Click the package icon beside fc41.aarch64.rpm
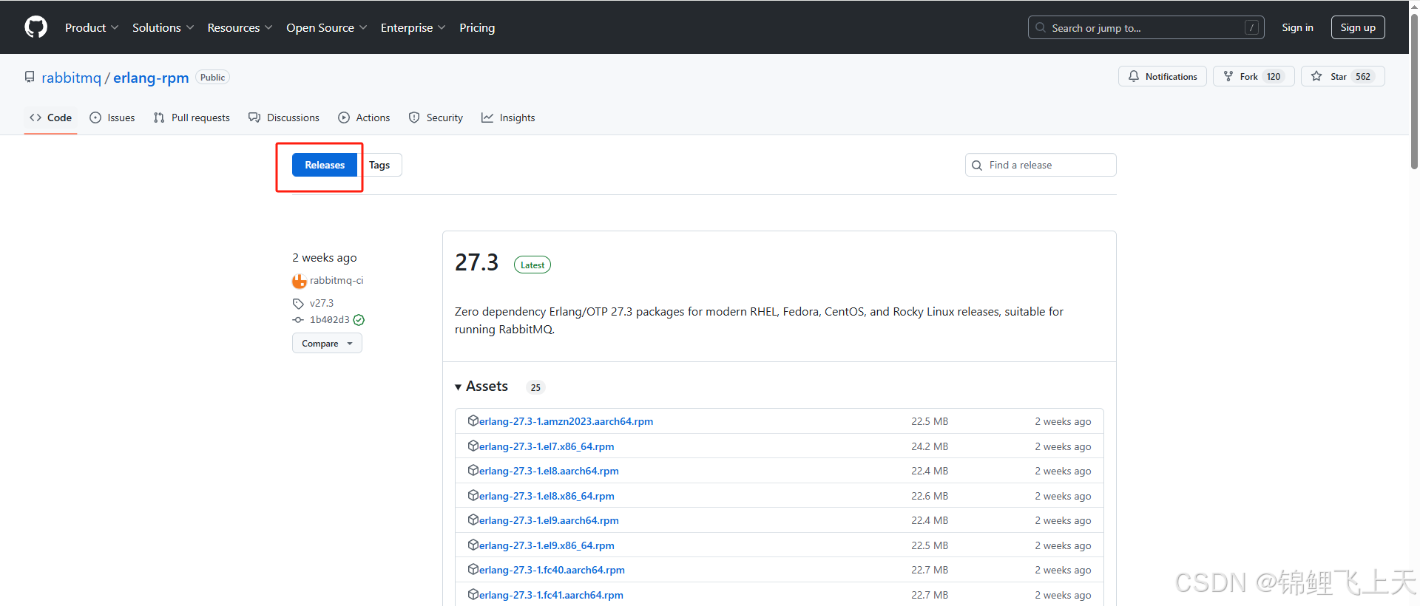This screenshot has width=1420, height=606. tap(473, 594)
